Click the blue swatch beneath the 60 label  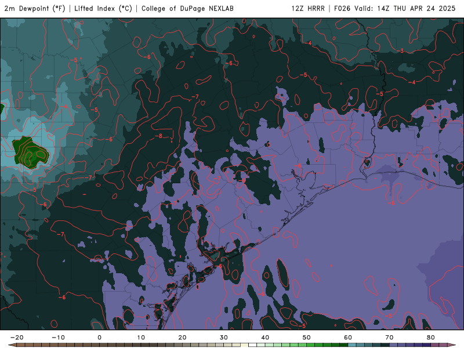click(x=352, y=345)
